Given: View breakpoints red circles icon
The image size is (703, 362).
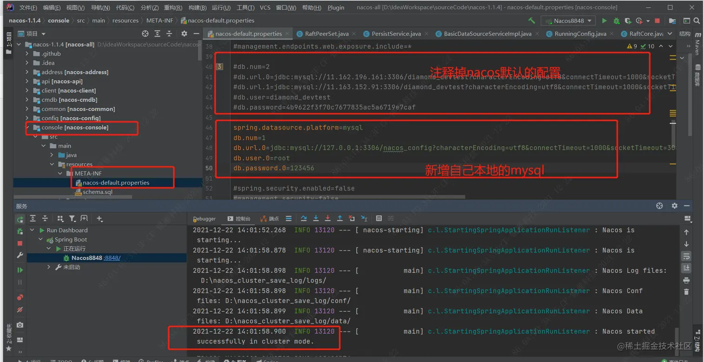Looking at the screenshot, I should click(x=20, y=297).
